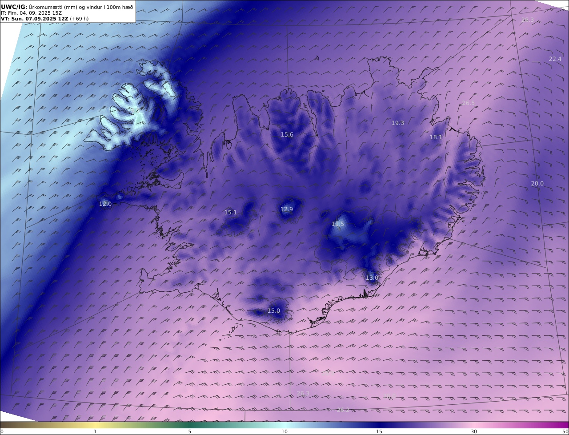Click the pale cyan colorbar segment above 10
This screenshot has height=435, width=569.
point(284,425)
